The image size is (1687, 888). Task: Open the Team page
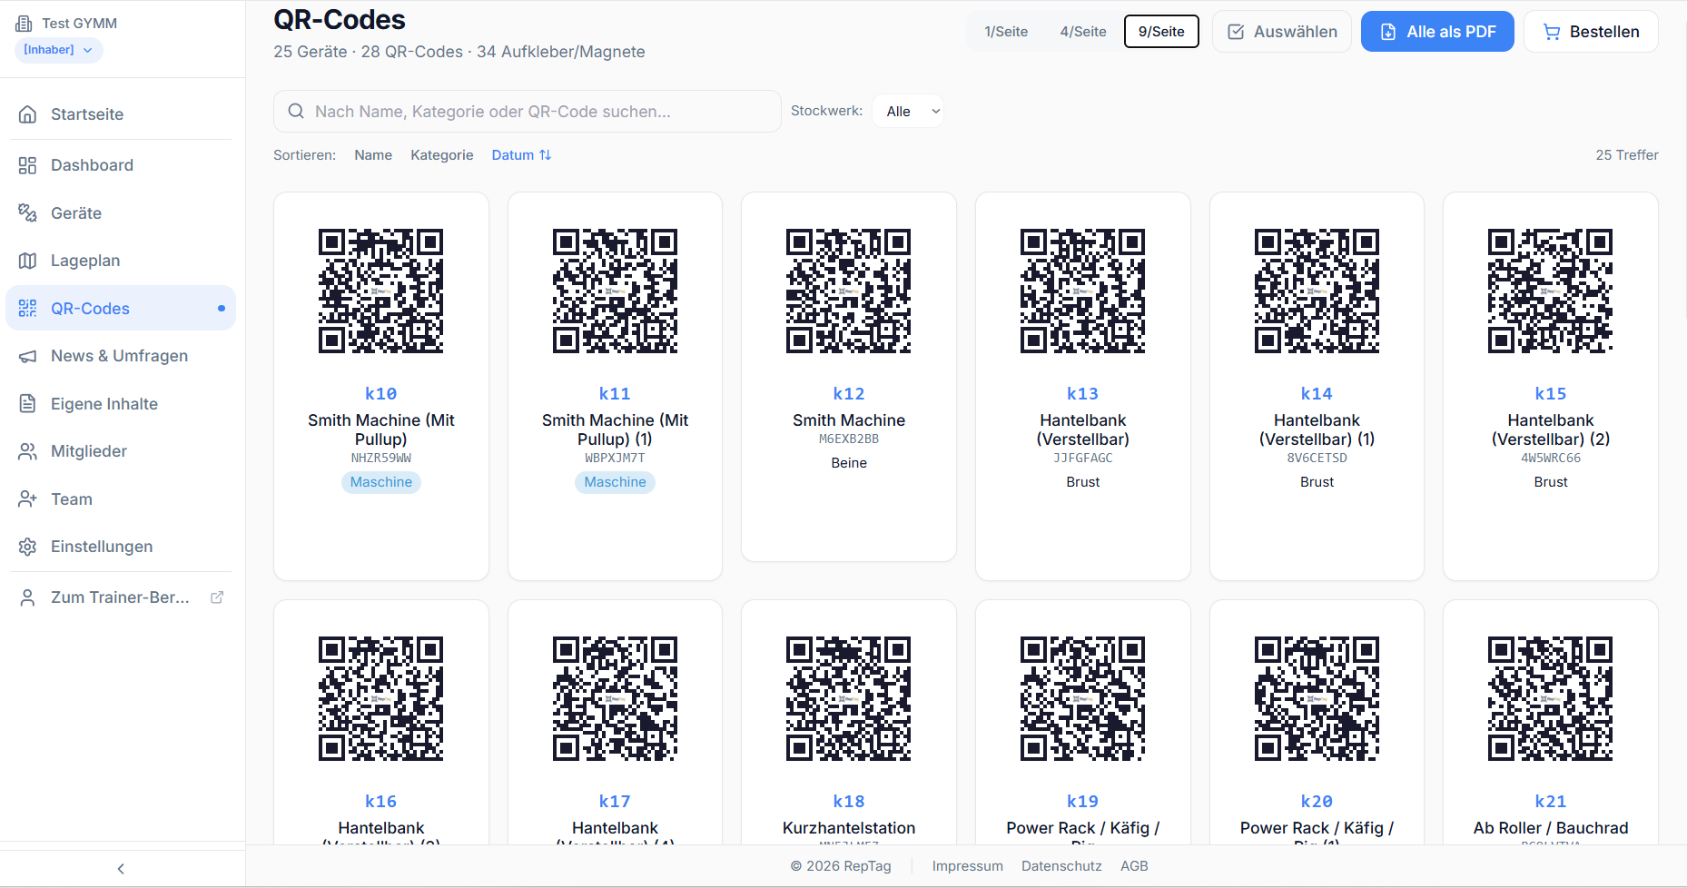(x=121, y=499)
